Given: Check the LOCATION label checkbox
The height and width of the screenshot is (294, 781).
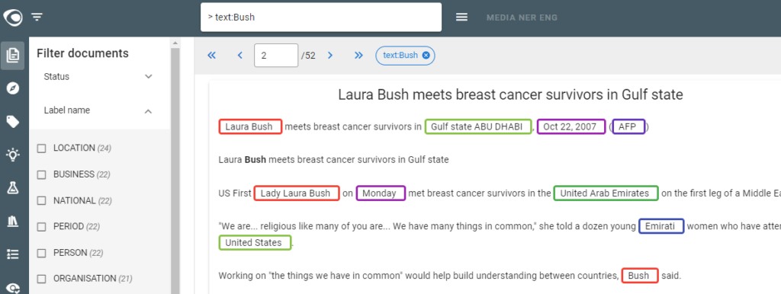Looking at the screenshot, I should point(42,149).
